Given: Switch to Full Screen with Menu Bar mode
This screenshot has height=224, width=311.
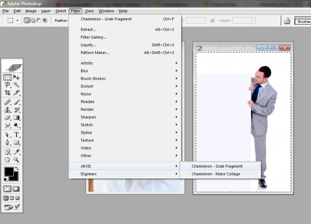Looking at the screenshot, I should pyautogui.click(x=12, y=198).
